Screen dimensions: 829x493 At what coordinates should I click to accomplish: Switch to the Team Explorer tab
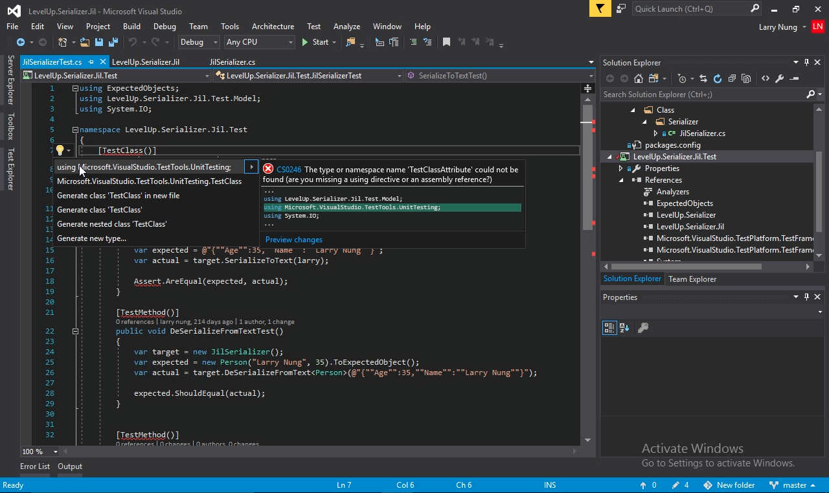(x=692, y=279)
